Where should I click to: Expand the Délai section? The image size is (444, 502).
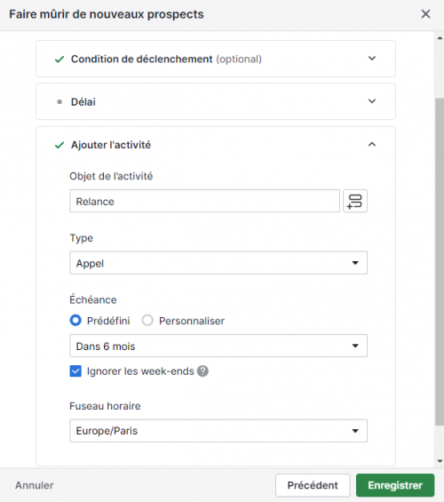tap(372, 101)
